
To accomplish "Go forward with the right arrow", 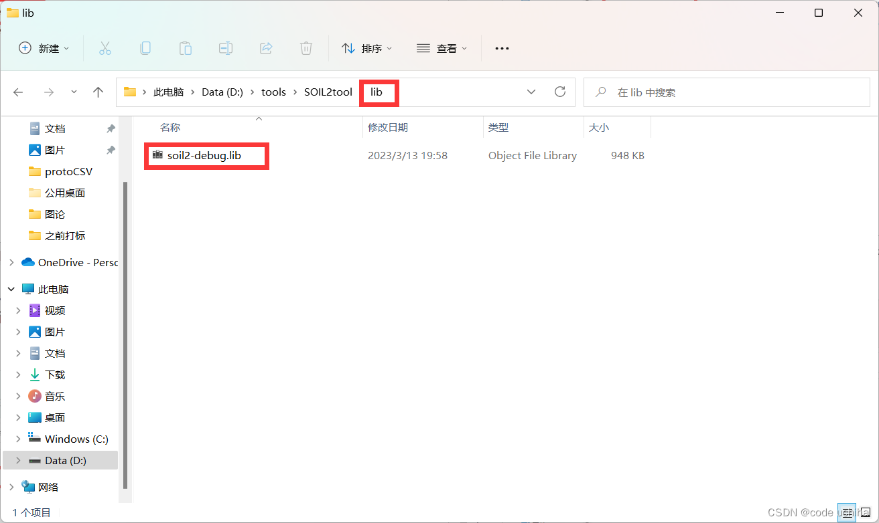I will coord(48,92).
